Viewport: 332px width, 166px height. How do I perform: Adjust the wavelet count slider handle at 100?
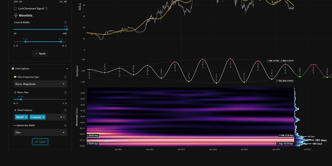[x=67, y=29]
